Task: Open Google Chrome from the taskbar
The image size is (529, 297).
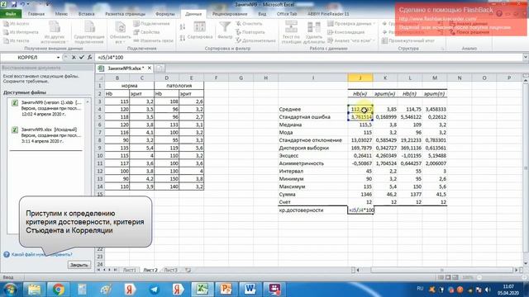Action: click(x=58, y=289)
